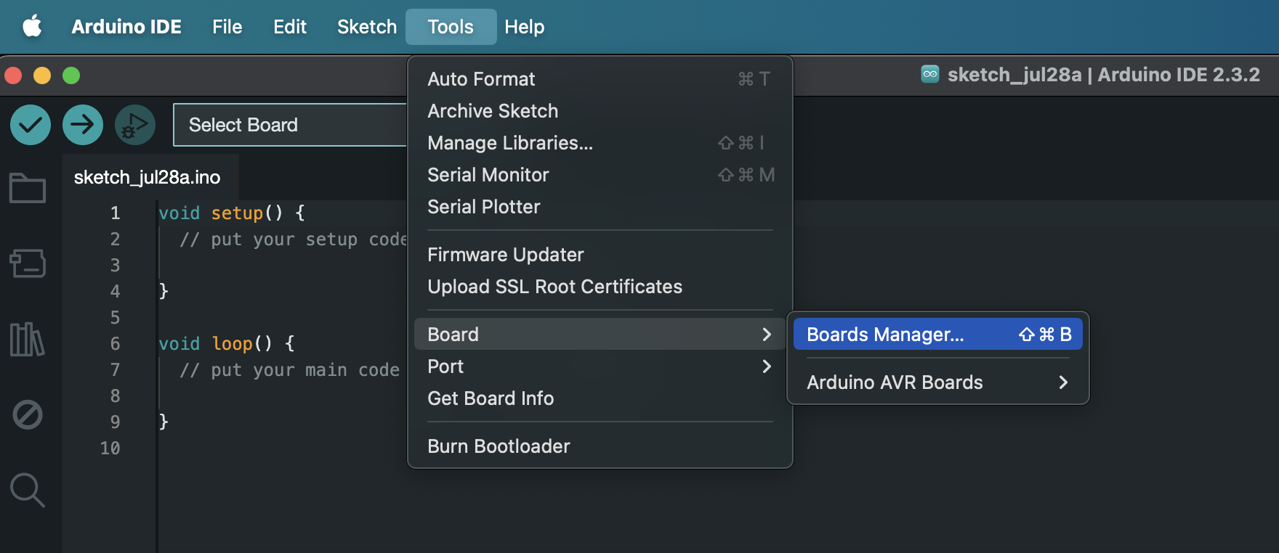Switch to the sketch_jul28a.ino tab
This screenshot has width=1279, height=553.
point(148,177)
